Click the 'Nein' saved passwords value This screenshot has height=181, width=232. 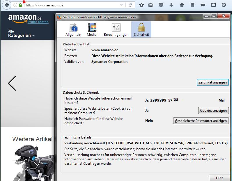click(149, 121)
